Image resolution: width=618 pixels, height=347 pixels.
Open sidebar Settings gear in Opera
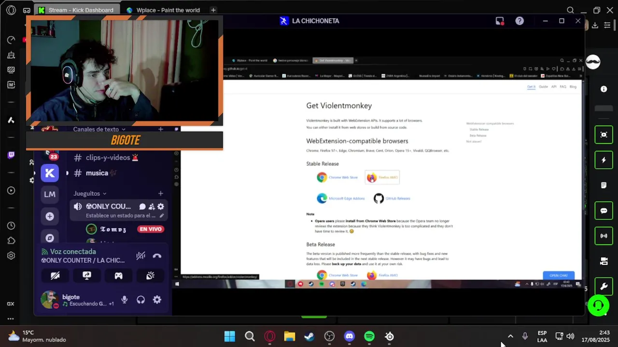11,255
